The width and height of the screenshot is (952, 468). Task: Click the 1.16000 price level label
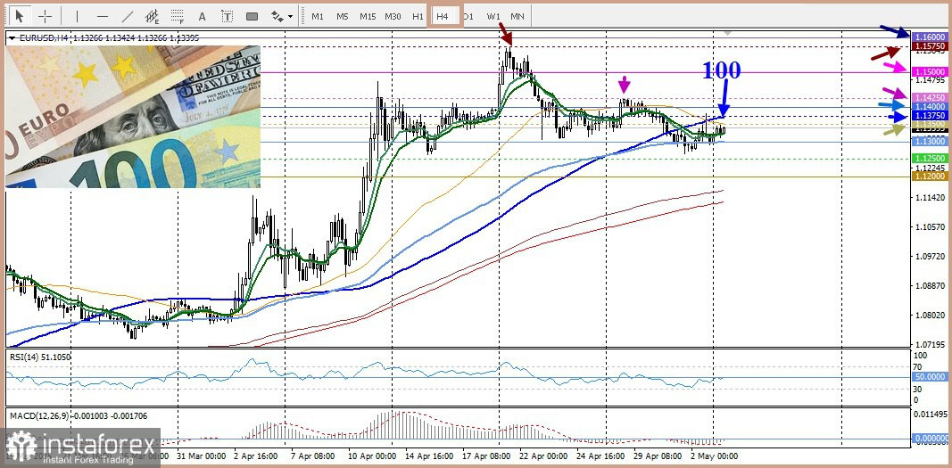coord(930,37)
